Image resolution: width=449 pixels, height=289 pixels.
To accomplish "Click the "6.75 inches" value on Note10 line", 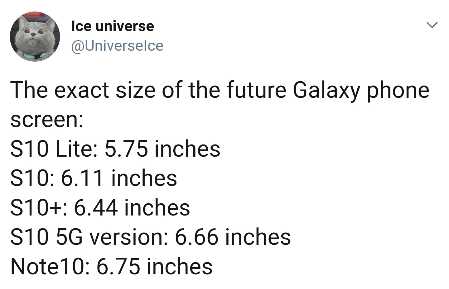I will (154, 267).
